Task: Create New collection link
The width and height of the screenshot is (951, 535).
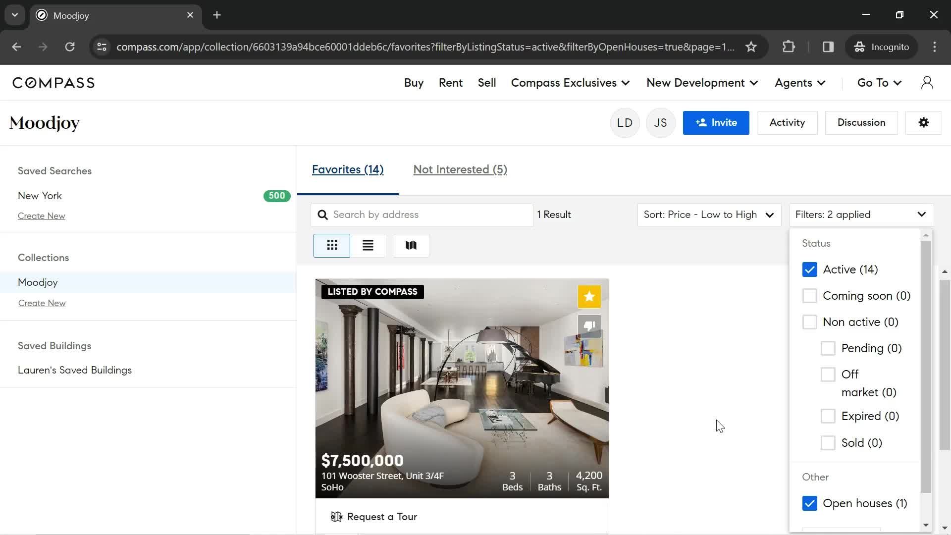Action: tap(42, 303)
